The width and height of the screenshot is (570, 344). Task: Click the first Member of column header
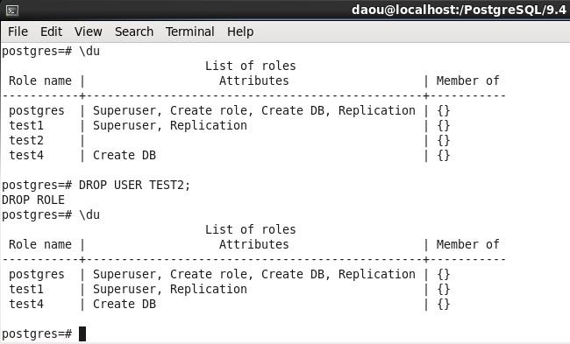468,81
